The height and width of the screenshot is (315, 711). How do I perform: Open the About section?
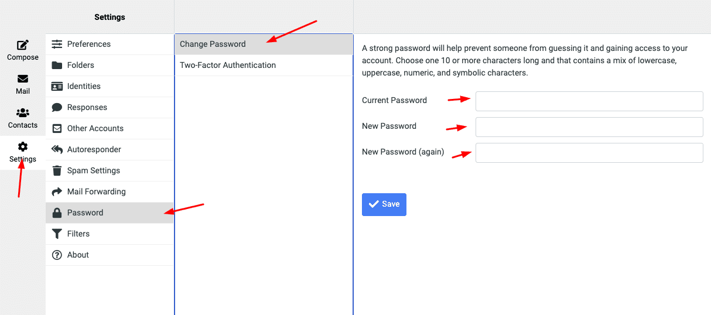point(78,255)
